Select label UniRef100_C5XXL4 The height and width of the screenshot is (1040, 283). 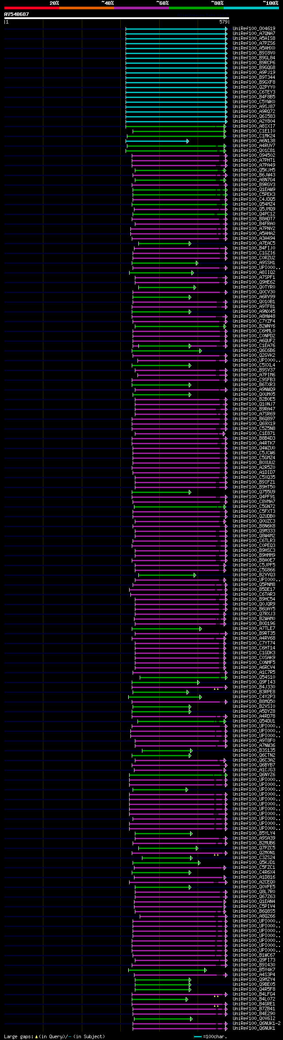pos(254,365)
